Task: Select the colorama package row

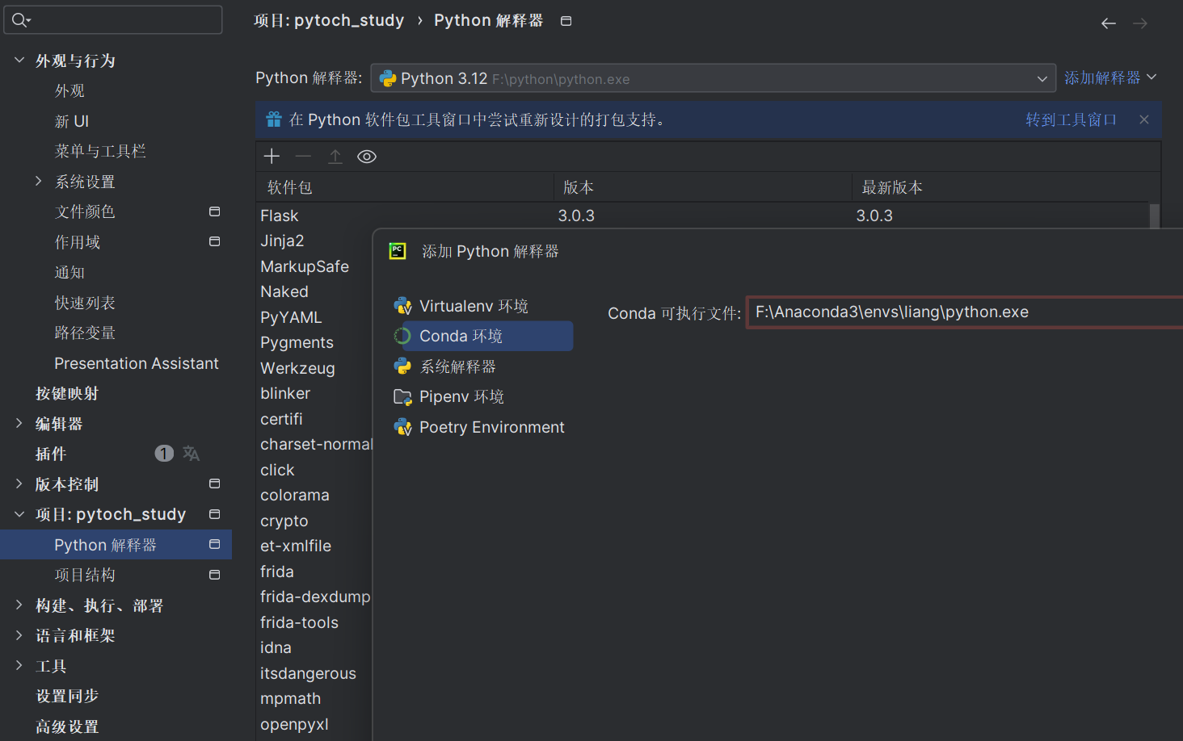Action: [314, 495]
